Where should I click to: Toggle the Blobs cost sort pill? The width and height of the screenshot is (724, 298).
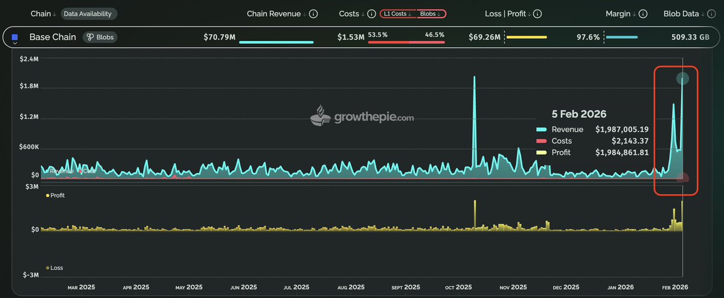click(x=430, y=14)
